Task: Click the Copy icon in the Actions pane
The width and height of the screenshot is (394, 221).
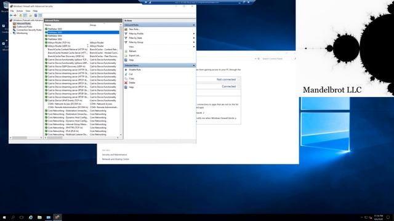Action: 126,79
